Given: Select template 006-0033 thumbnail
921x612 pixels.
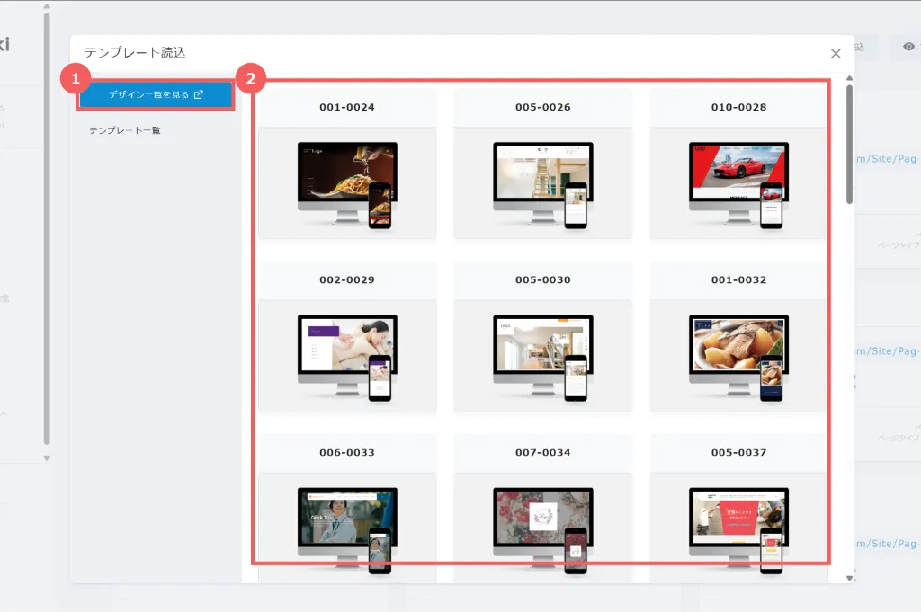Looking at the screenshot, I should coord(347,528).
